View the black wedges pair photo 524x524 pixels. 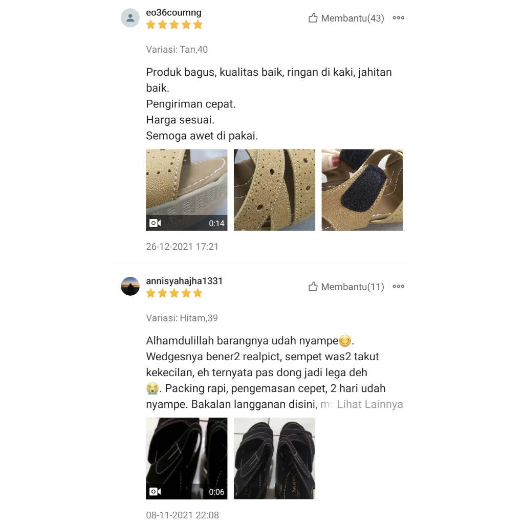274,458
